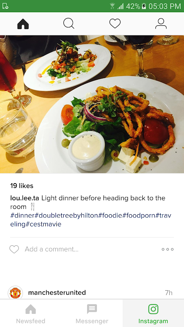This screenshot has width=184, height=327.
Task: Open the #foodporn hashtag
Action: (139, 215)
